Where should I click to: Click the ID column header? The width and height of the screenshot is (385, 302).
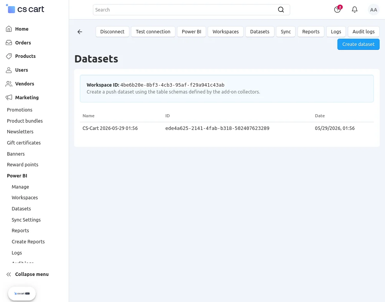(x=167, y=116)
